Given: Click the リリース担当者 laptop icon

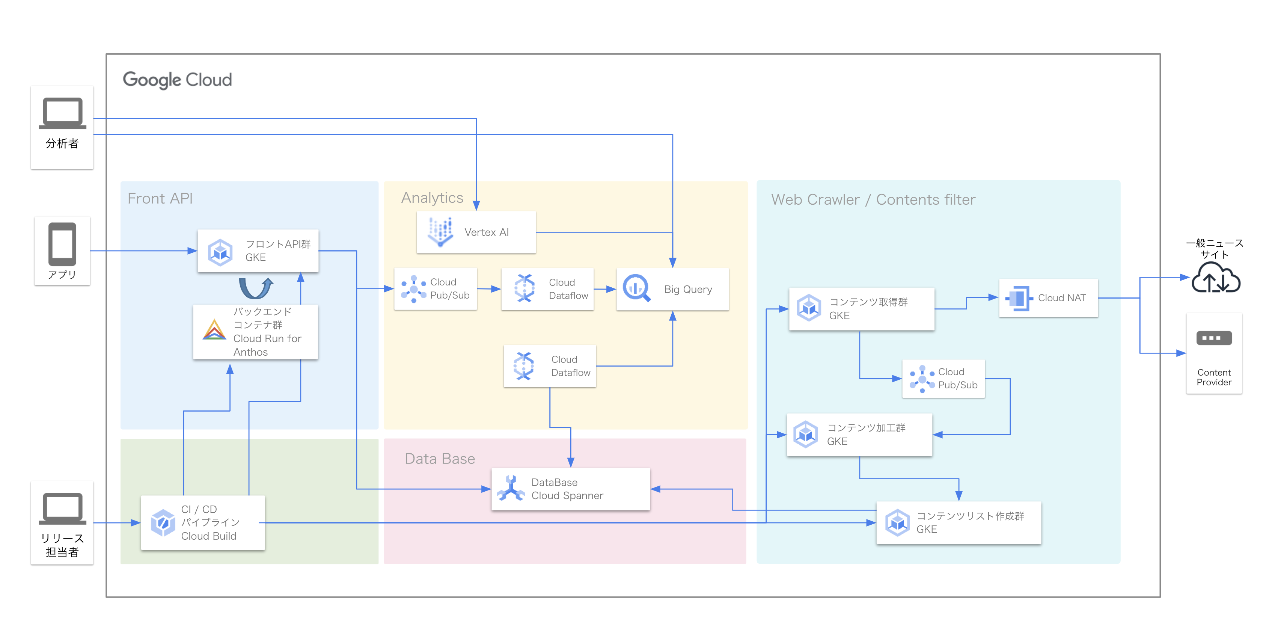Looking at the screenshot, I should [x=62, y=508].
